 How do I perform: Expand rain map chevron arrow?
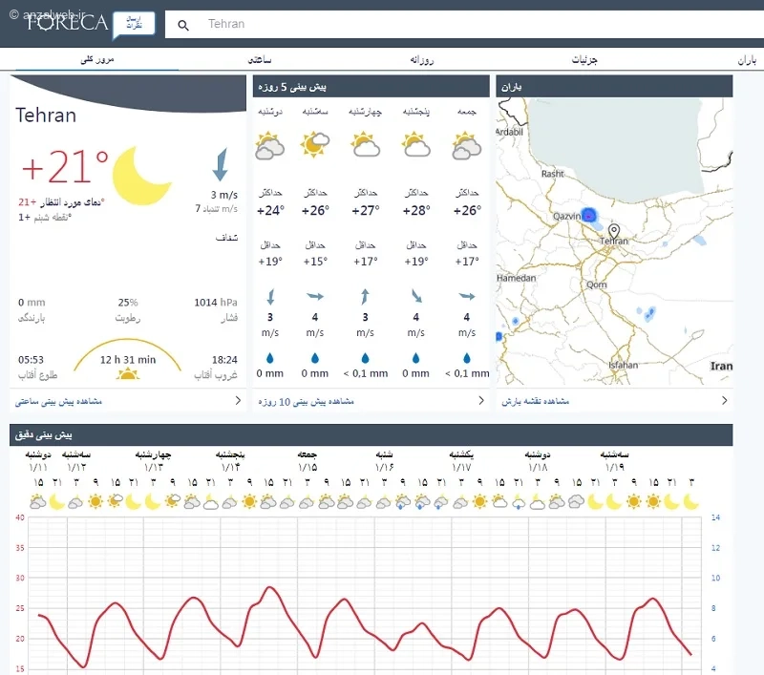tap(724, 400)
